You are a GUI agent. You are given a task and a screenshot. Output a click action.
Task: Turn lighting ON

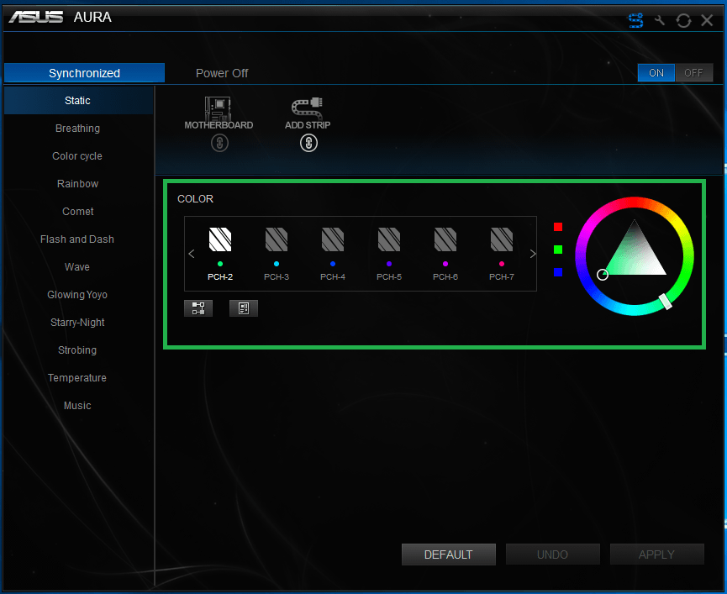tap(656, 73)
